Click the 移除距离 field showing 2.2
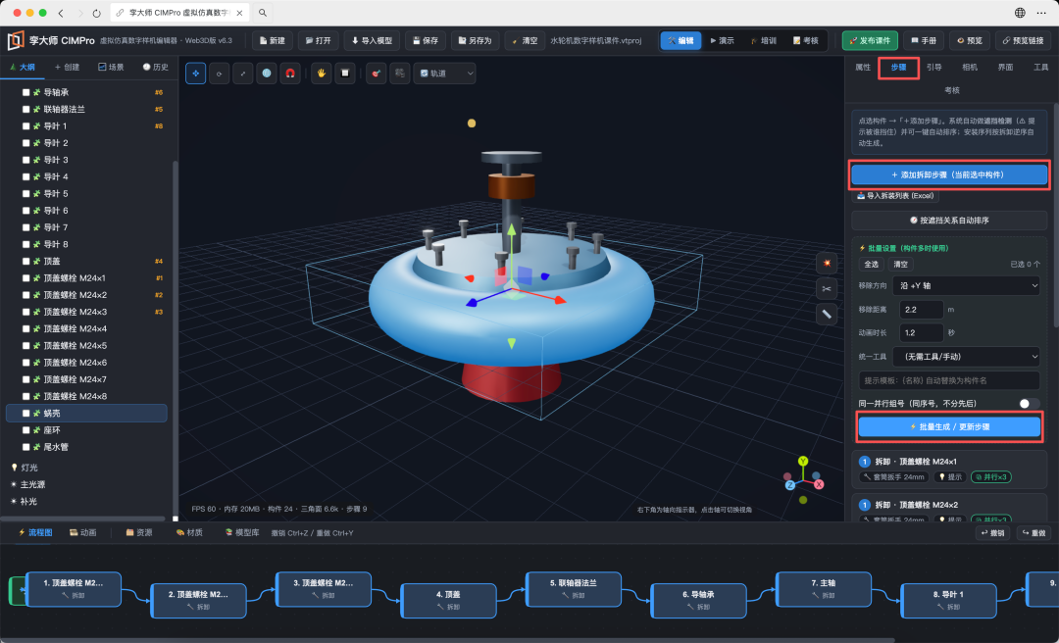1059x643 pixels. click(921, 310)
